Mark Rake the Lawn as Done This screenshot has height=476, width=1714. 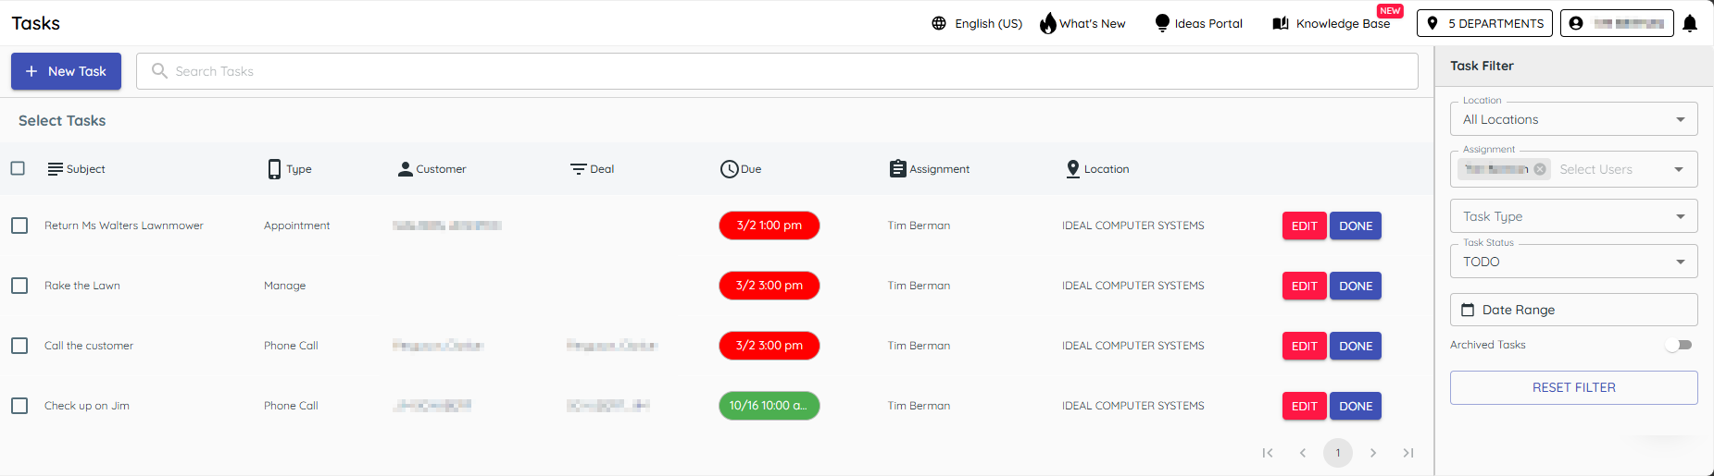click(x=1356, y=286)
